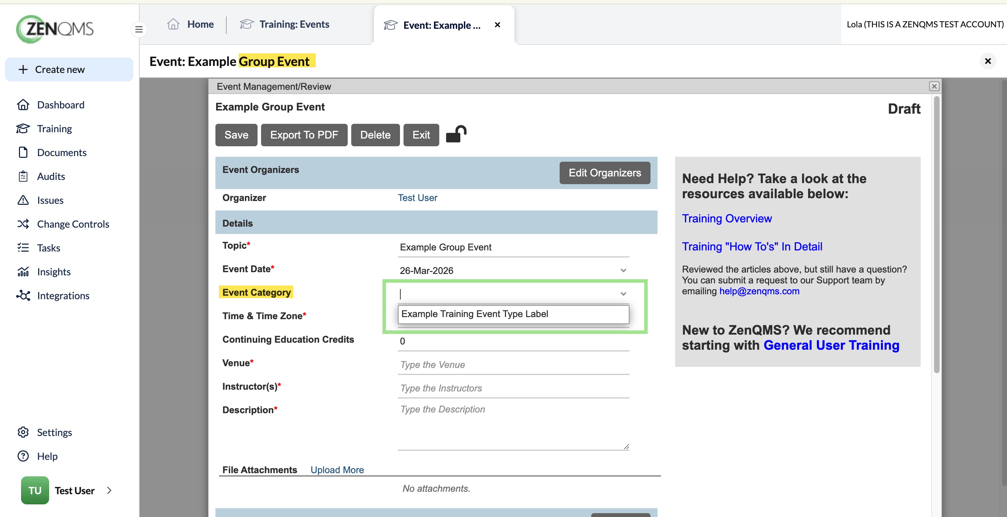
Task: Delete the event
Action: point(375,135)
